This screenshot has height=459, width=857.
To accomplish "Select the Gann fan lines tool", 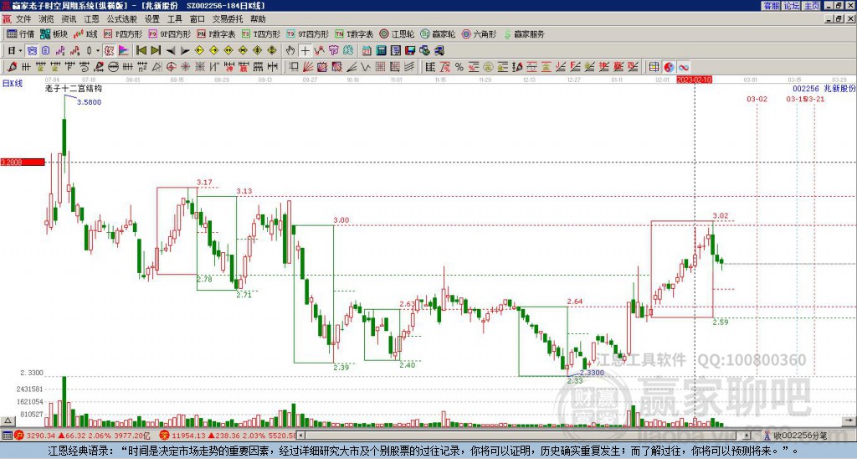I will tap(307, 67).
